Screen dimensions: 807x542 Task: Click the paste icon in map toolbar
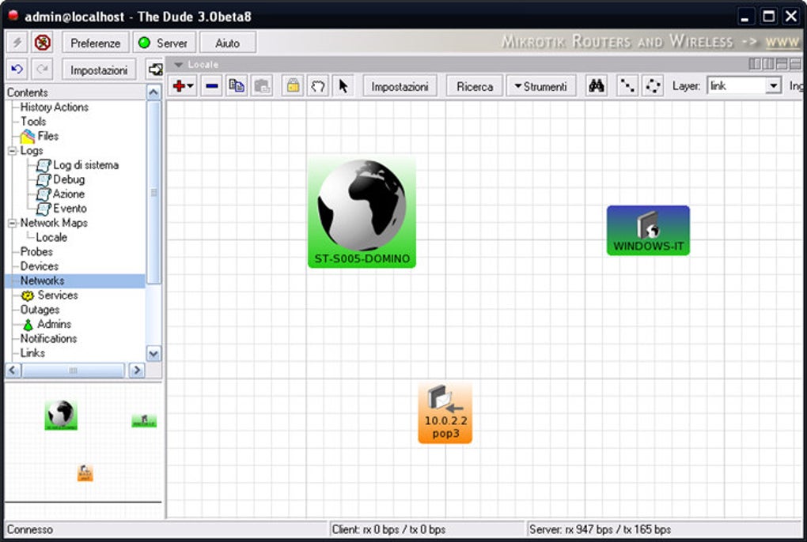point(263,86)
